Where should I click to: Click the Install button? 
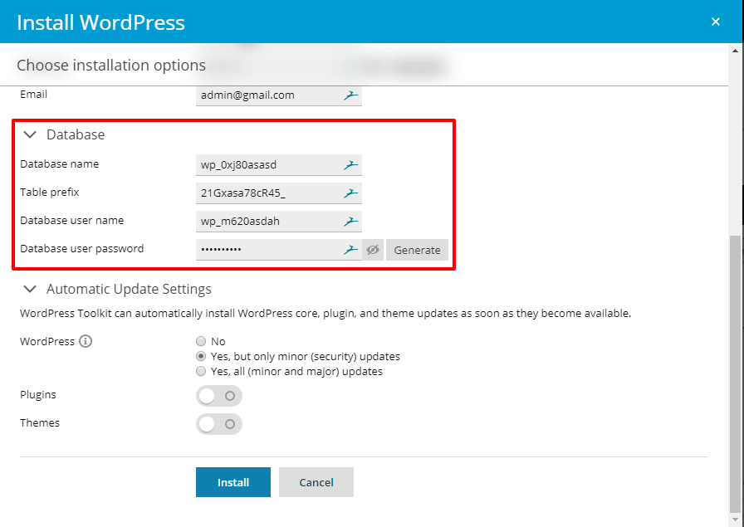click(x=233, y=482)
